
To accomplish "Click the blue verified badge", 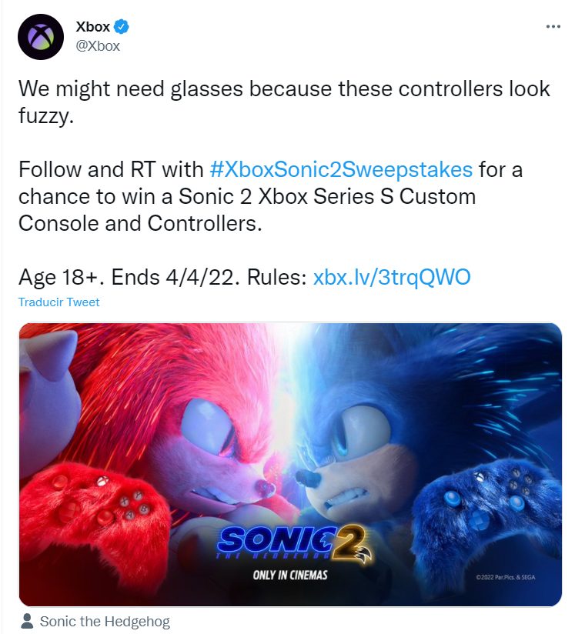I will click(122, 27).
